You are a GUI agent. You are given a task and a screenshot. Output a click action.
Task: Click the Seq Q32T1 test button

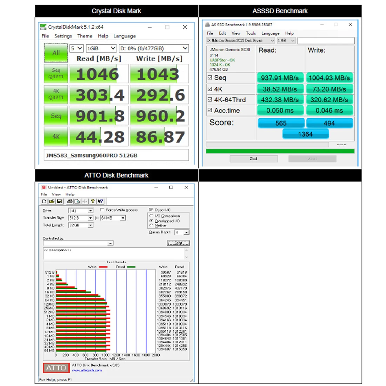[x=56, y=73]
